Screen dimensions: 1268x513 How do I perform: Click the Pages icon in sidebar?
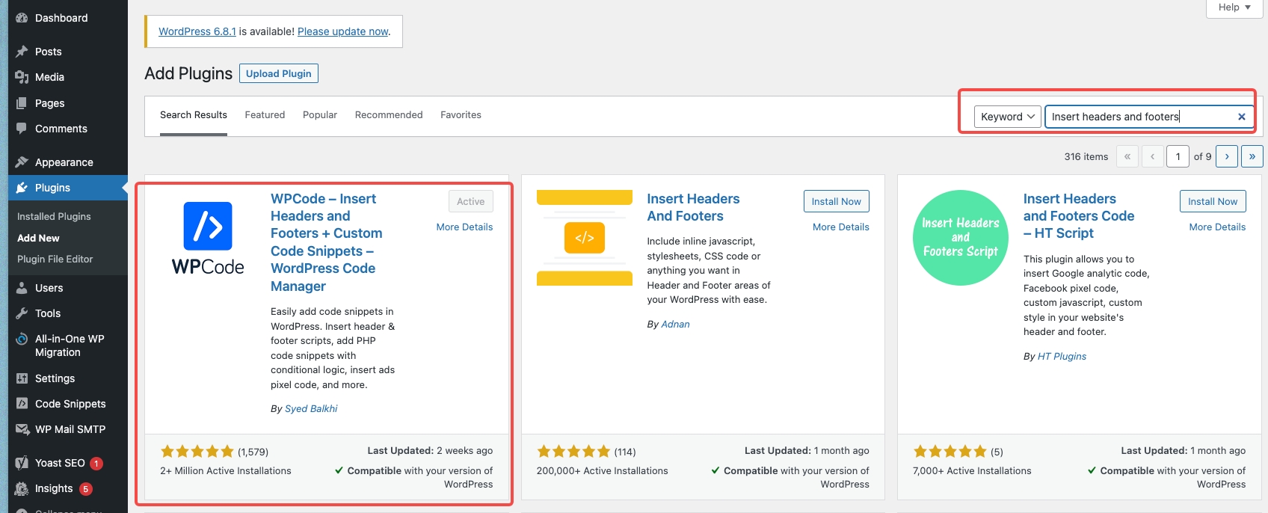tap(22, 103)
